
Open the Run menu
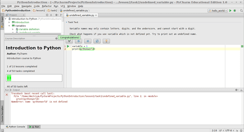point(56,6)
